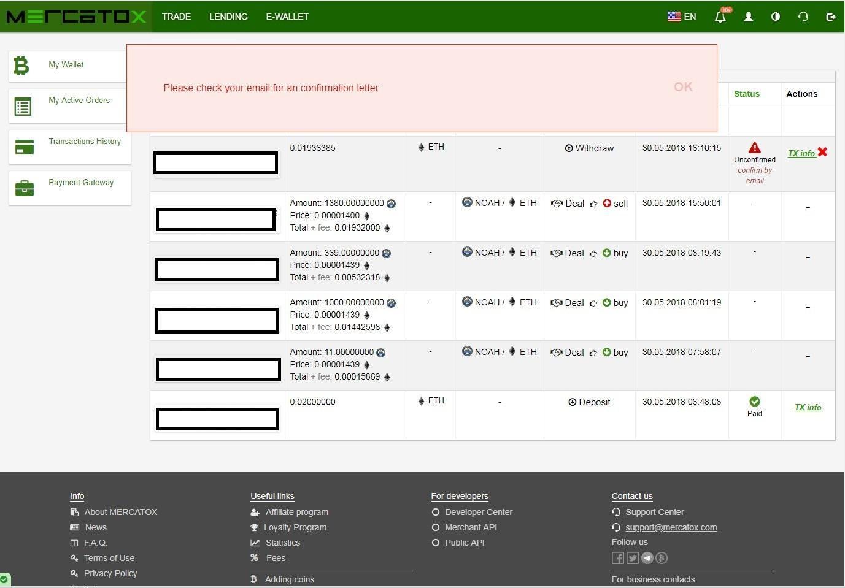Click the Withdraw arrow circle icon
845x588 pixels.
point(569,148)
